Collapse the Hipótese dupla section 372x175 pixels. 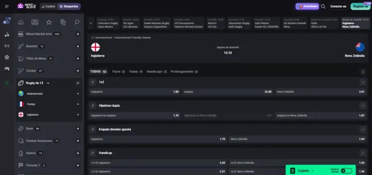[x=363, y=106]
